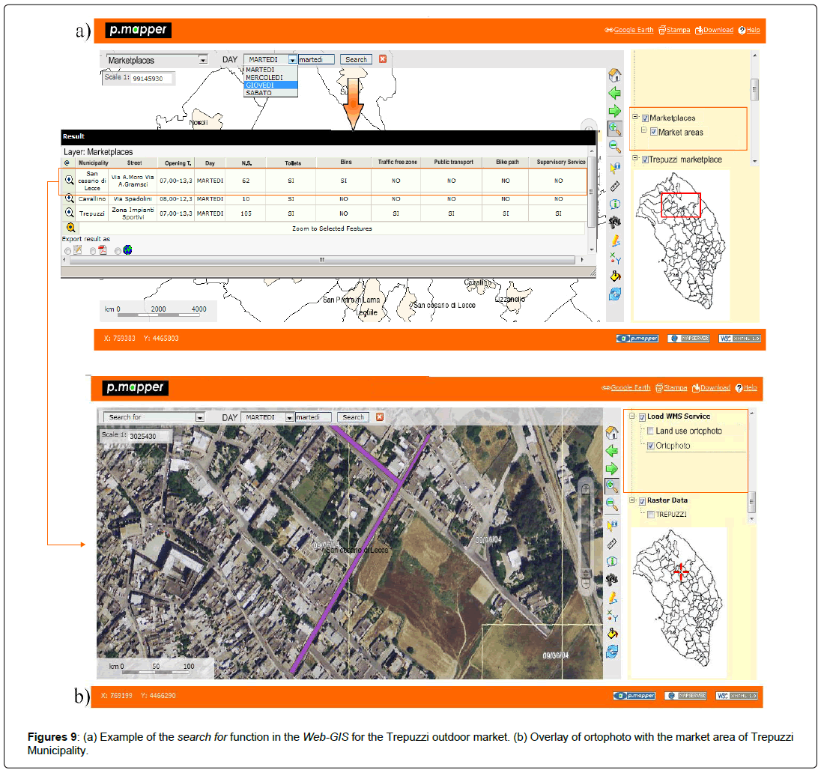Click the identify info tool in upper toolbar

point(614,203)
